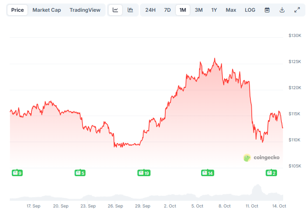Open the TradingView tab
This screenshot has width=308, height=214.
click(x=85, y=10)
